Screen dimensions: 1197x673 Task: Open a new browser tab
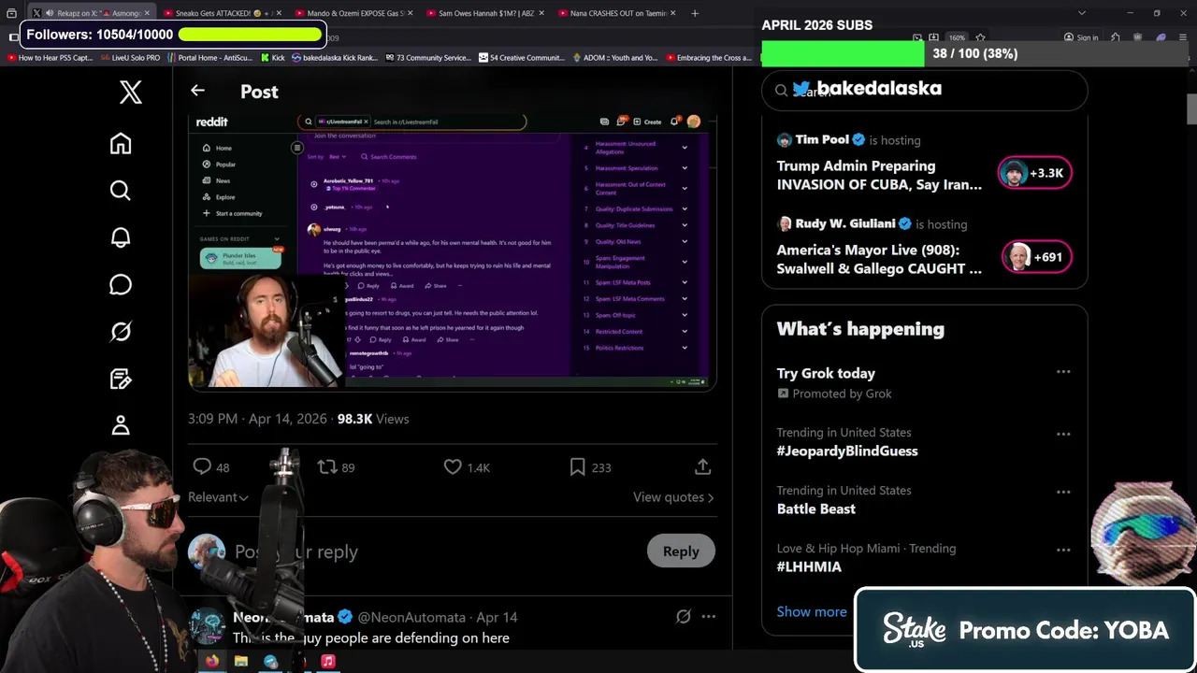click(x=695, y=13)
